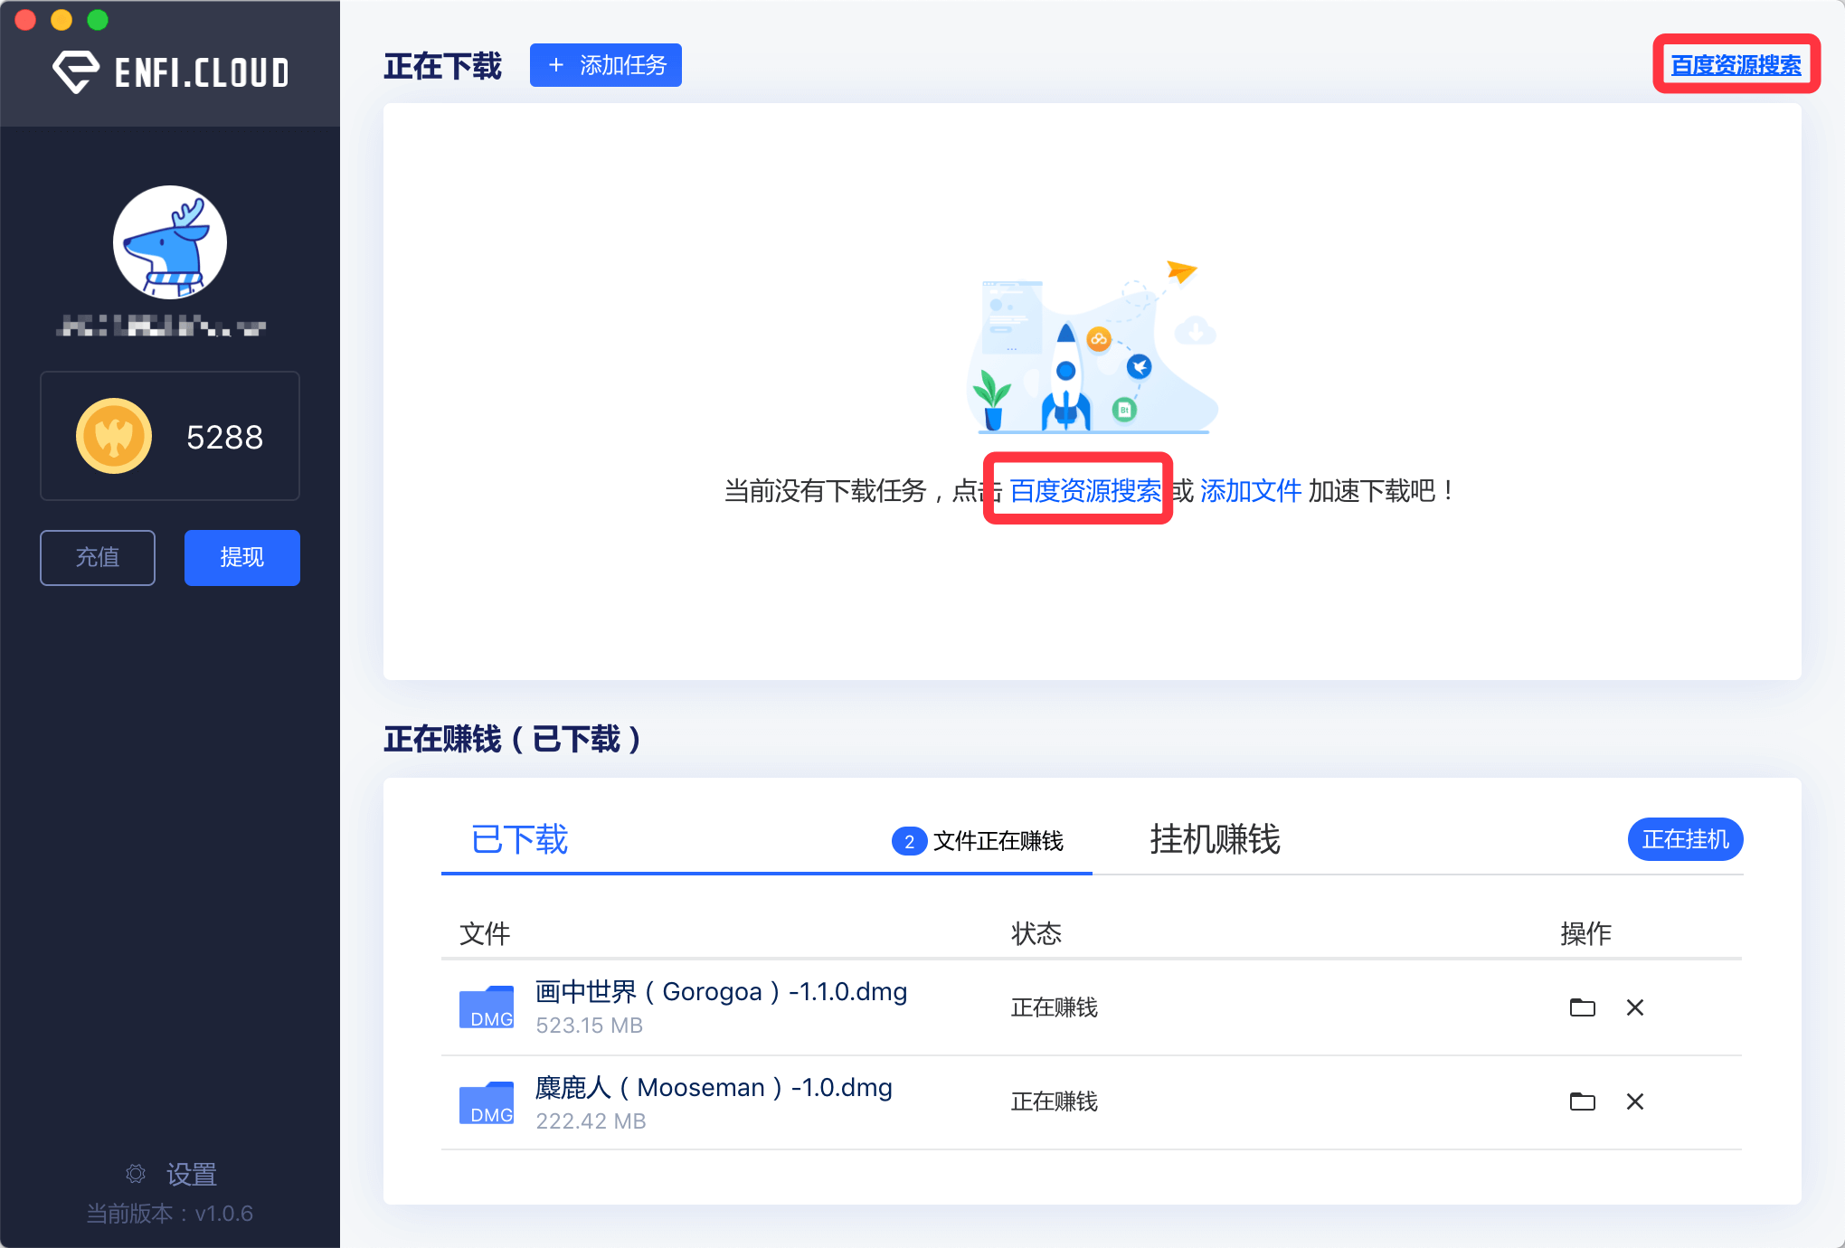Open folder for the Gorogoa file

(1583, 1007)
